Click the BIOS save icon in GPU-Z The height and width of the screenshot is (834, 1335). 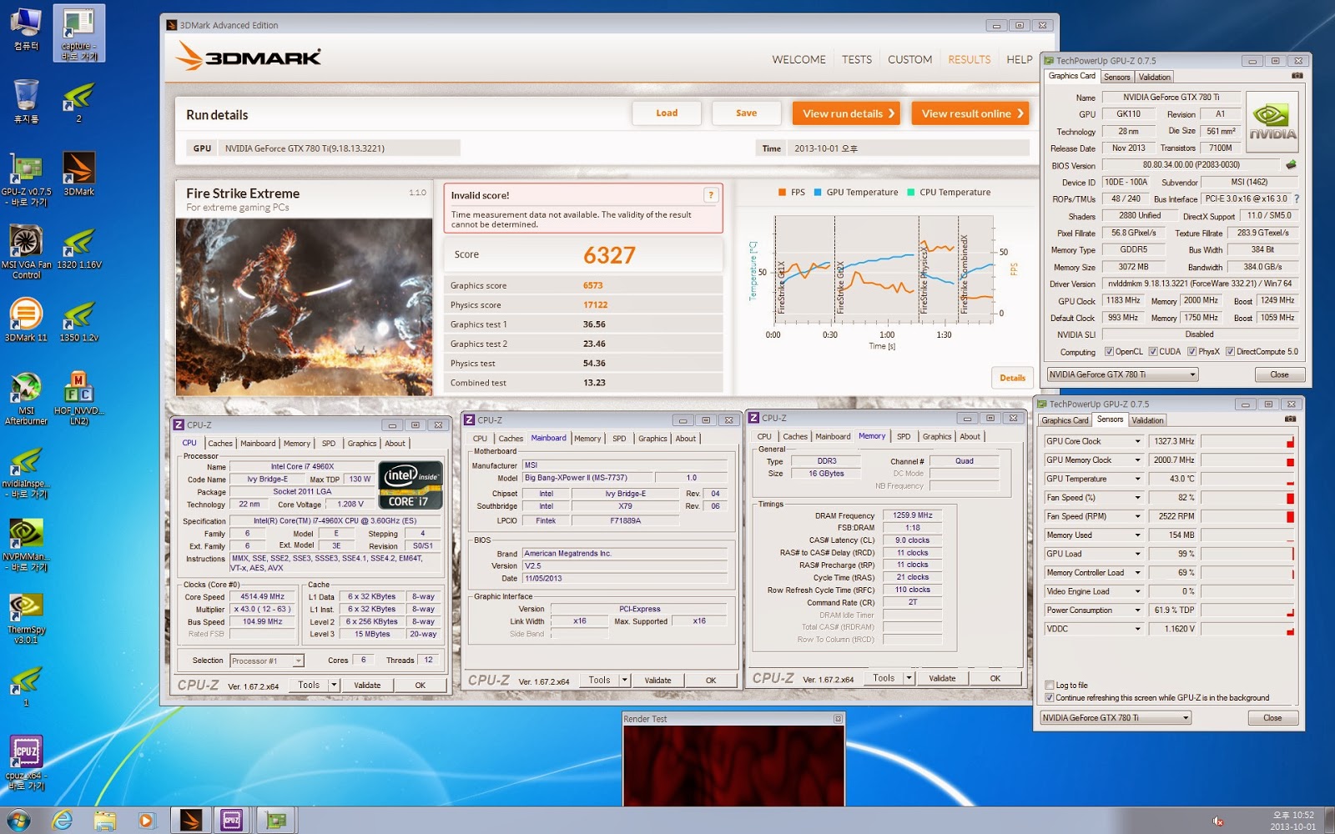(1291, 164)
